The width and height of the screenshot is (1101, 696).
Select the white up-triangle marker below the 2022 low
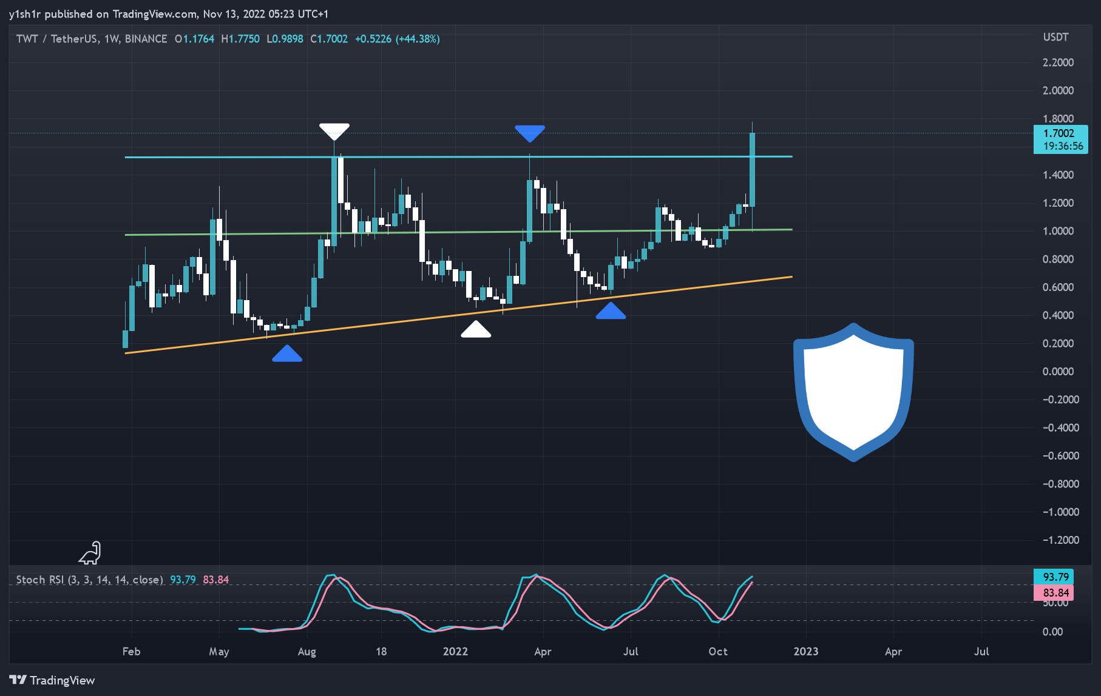(x=476, y=329)
